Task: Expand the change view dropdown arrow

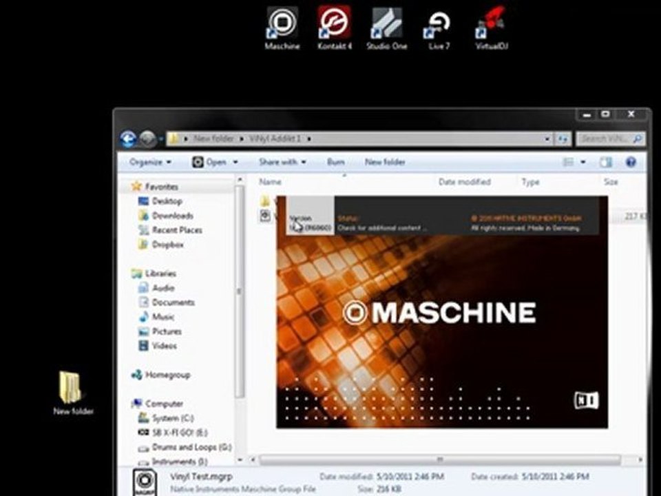Action: tap(583, 163)
